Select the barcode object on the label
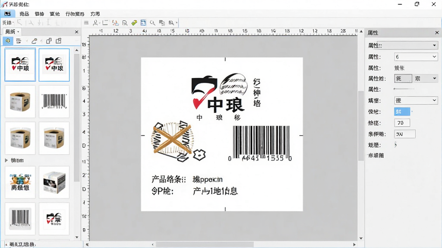442x248 pixels. tap(261, 143)
